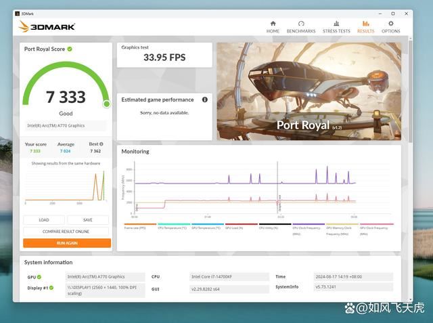The width and height of the screenshot is (433, 323).
Task: Click the 3DMark logo
Action: pyautogui.click(x=47, y=26)
